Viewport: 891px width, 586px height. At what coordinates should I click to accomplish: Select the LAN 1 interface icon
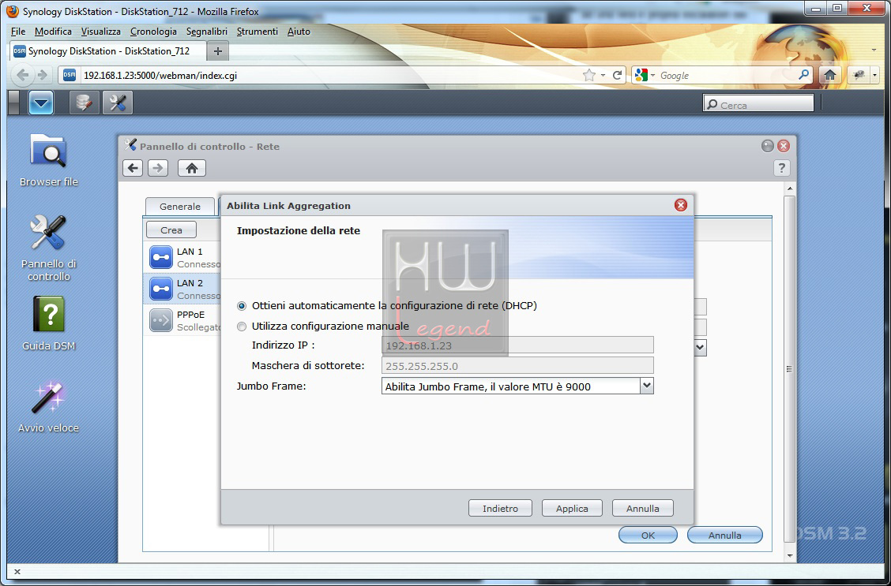coord(161,257)
